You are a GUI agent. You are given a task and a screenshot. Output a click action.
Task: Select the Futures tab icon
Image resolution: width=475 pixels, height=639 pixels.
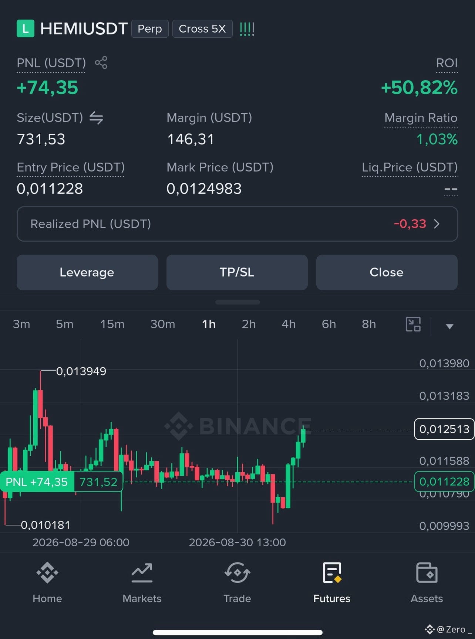click(332, 573)
